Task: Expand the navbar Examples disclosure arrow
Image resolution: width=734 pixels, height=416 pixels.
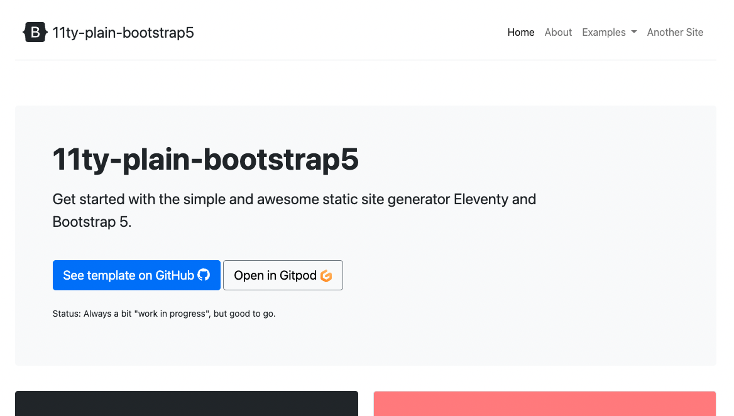Action: 633,32
